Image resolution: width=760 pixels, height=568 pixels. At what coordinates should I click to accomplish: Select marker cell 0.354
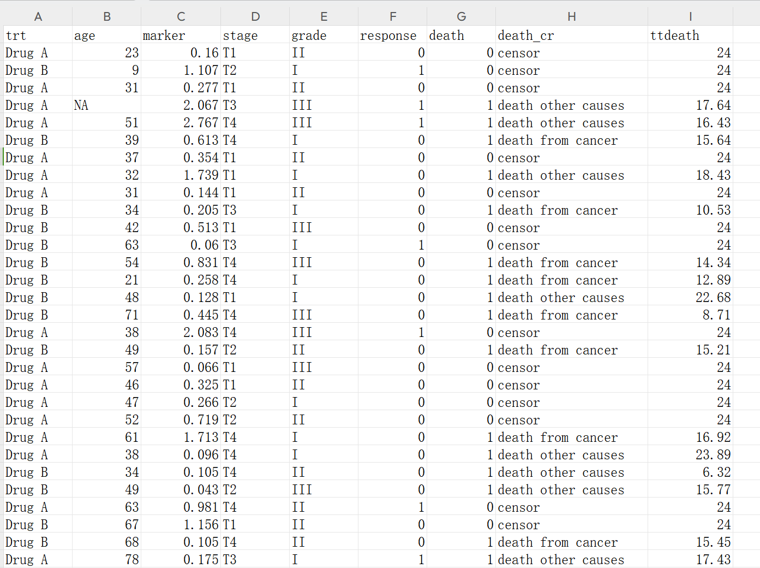pos(181,157)
